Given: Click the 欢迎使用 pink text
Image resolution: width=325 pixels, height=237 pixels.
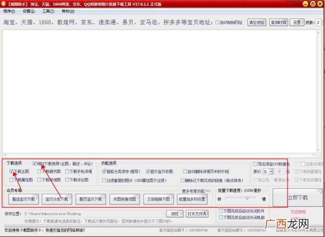Looking at the screenshot, I should point(298,212).
